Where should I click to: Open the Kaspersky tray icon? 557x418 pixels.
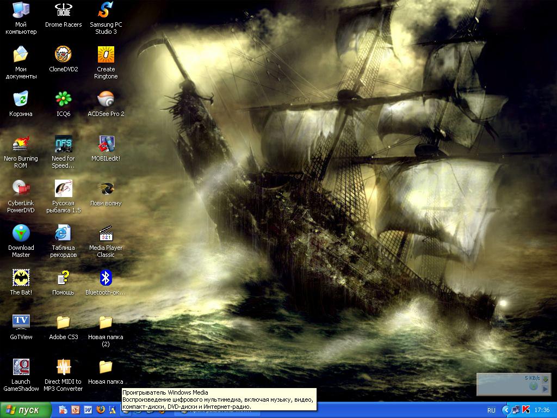pyautogui.click(x=526, y=410)
